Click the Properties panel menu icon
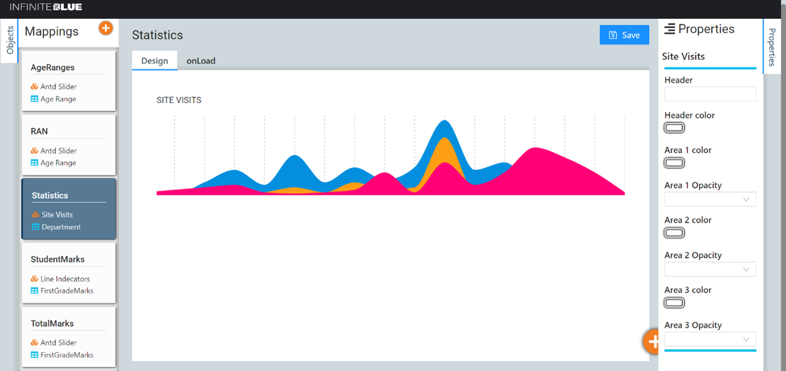Image resolution: width=786 pixels, height=371 pixels. tap(670, 29)
